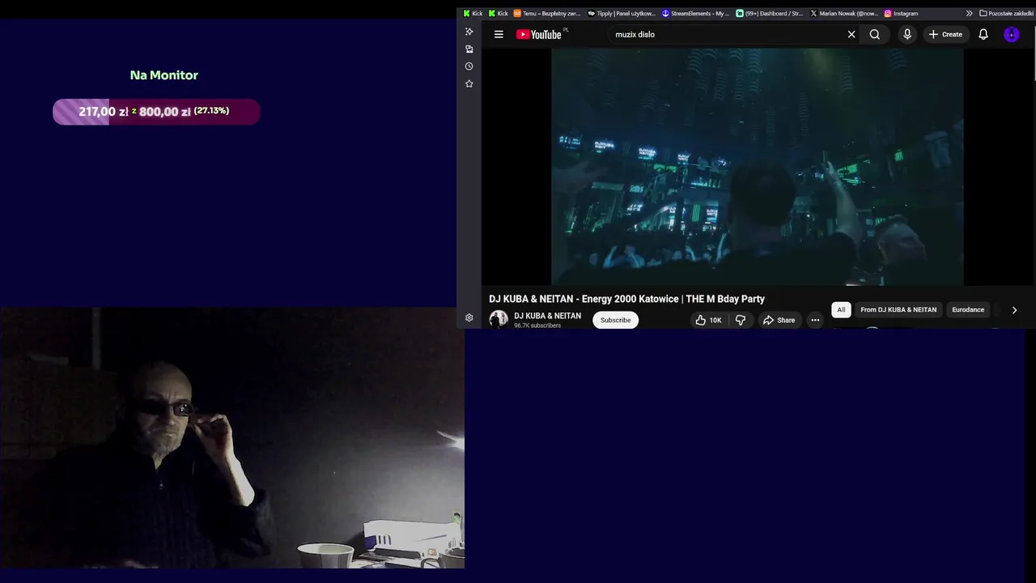Click the video title text
1036x583 pixels.
(x=626, y=299)
